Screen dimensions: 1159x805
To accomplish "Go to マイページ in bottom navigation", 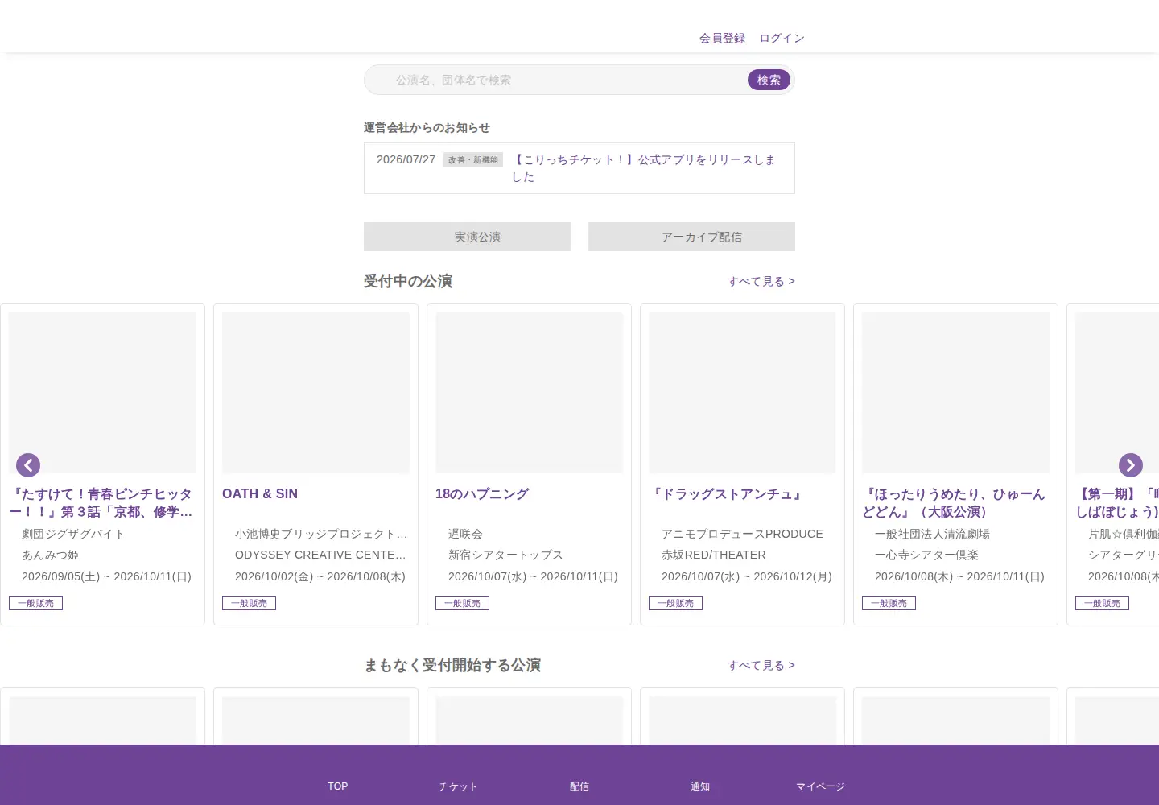I will point(821,786).
